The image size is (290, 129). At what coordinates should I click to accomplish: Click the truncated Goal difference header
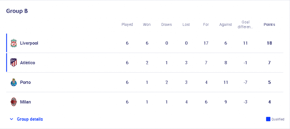(246, 25)
